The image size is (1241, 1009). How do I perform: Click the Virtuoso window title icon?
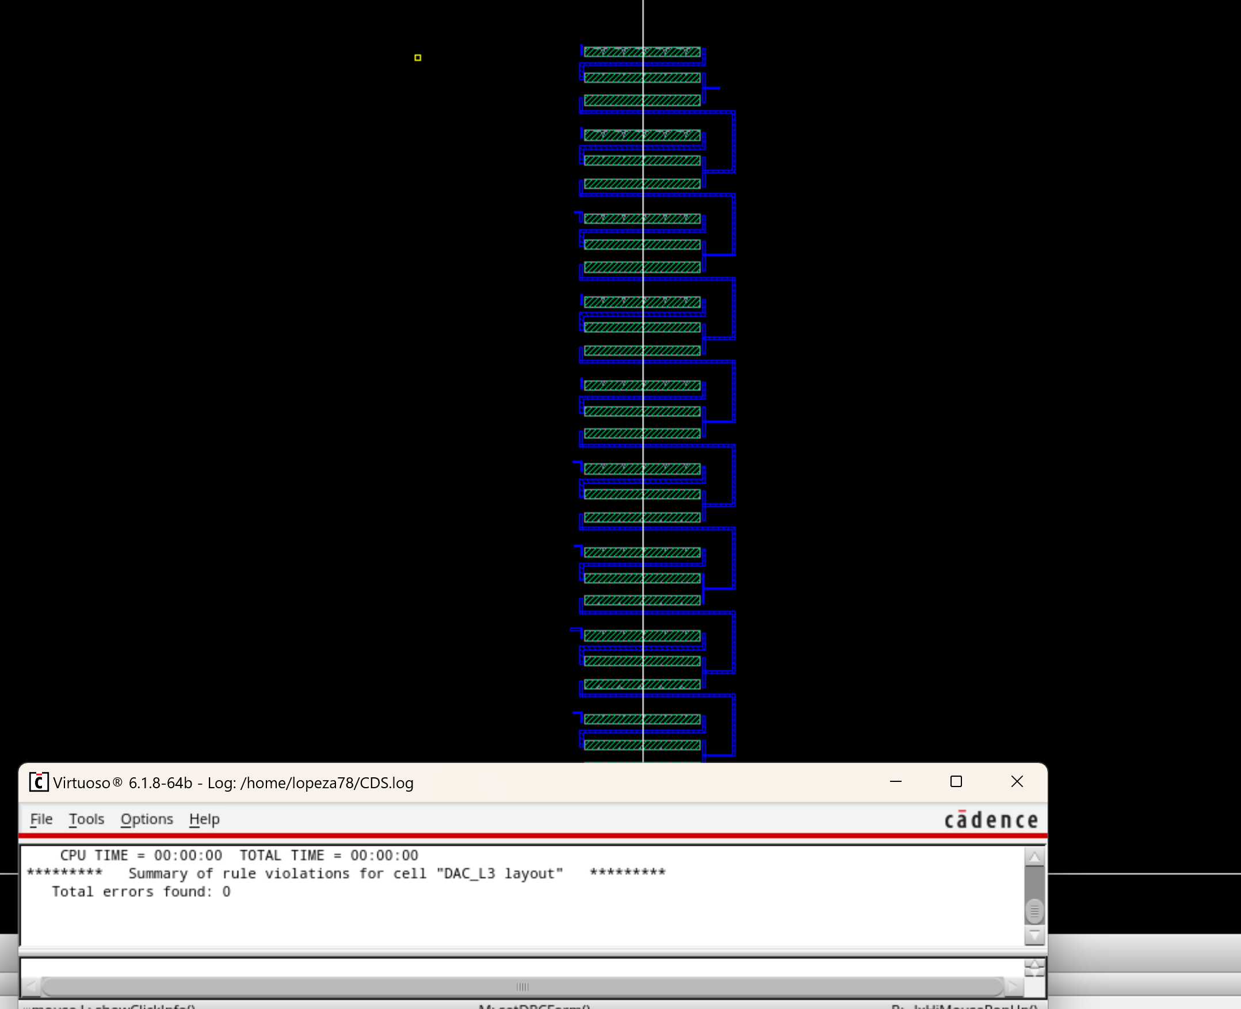tap(39, 782)
